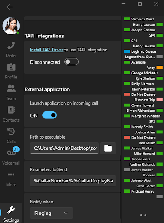Switch to second BLF panel page dot
Screen dimensions: 164x223
point(145,215)
